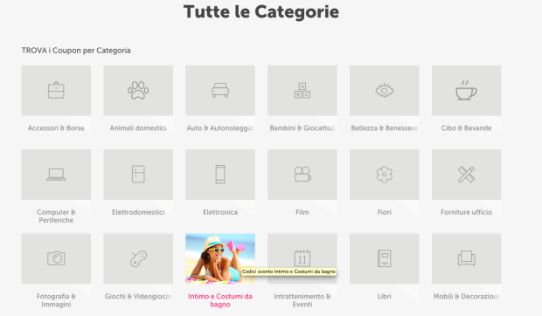
Task: Open the beach woman photo thumbnail
Action: click(220, 258)
